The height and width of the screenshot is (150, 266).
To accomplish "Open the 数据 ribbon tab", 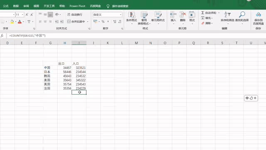I will 16,6.
